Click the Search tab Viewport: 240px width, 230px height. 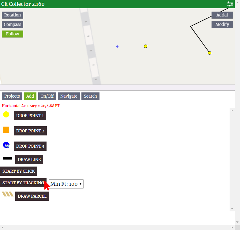(x=90, y=96)
